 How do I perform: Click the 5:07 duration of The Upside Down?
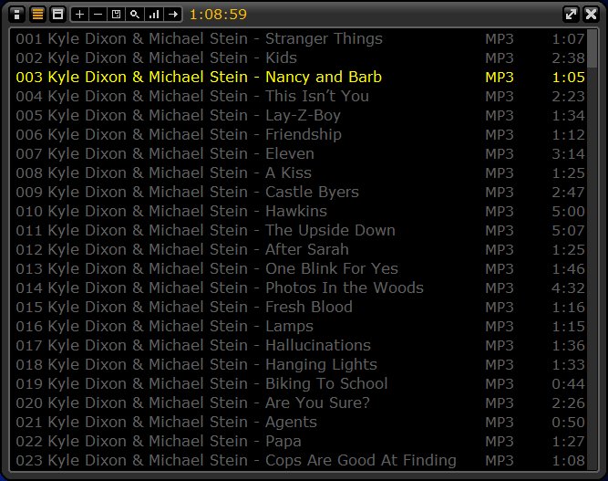[568, 231]
